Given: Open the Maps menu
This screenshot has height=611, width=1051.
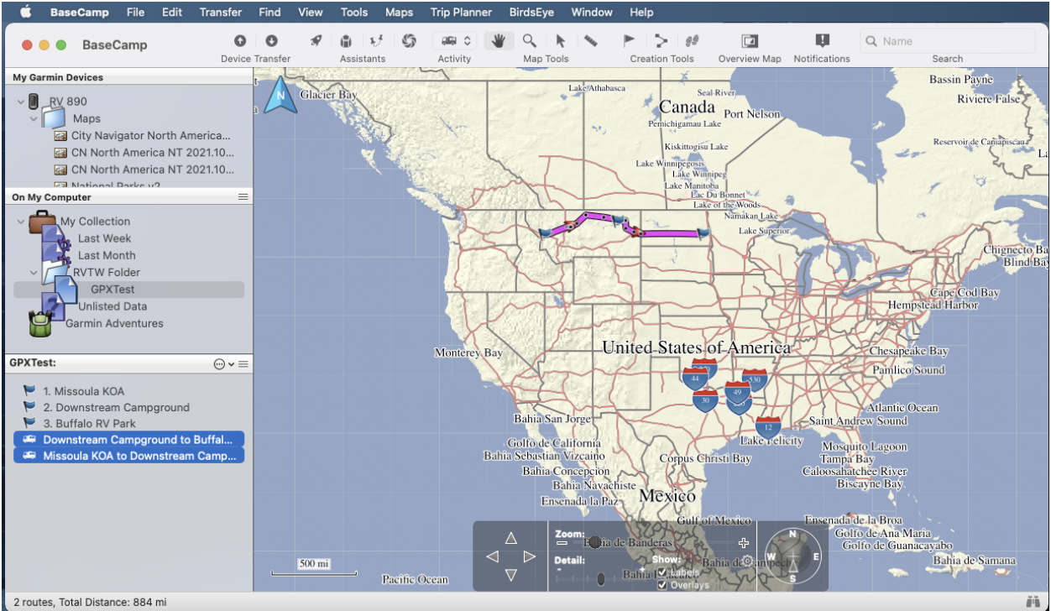Looking at the screenshot, I should (x=400, y=12).
